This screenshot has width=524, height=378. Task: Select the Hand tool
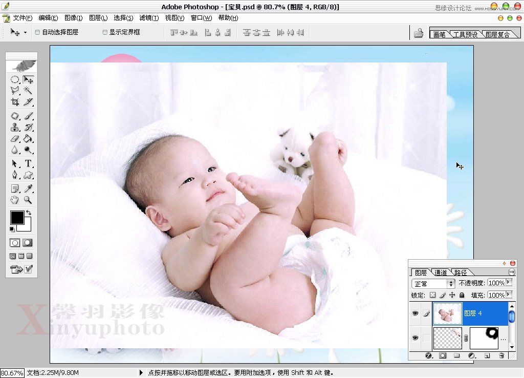tap(15, 200)
